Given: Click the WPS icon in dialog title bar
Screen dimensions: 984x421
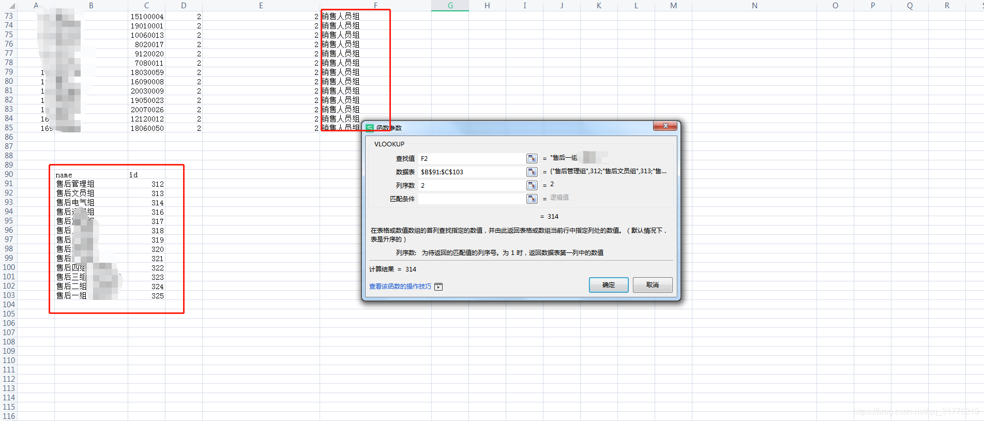Looking at the screenshot, I should click(x=370, y=128).
